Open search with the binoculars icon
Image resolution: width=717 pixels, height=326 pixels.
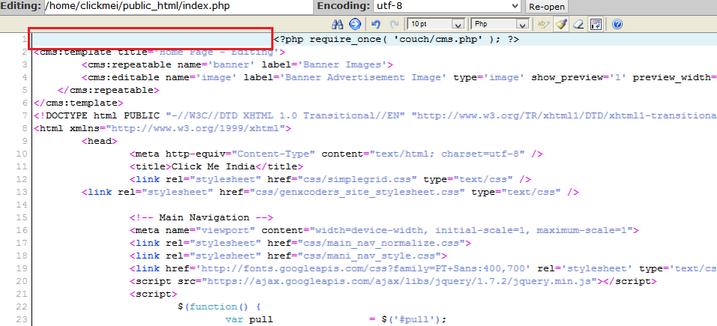click(x=337, y=24)
